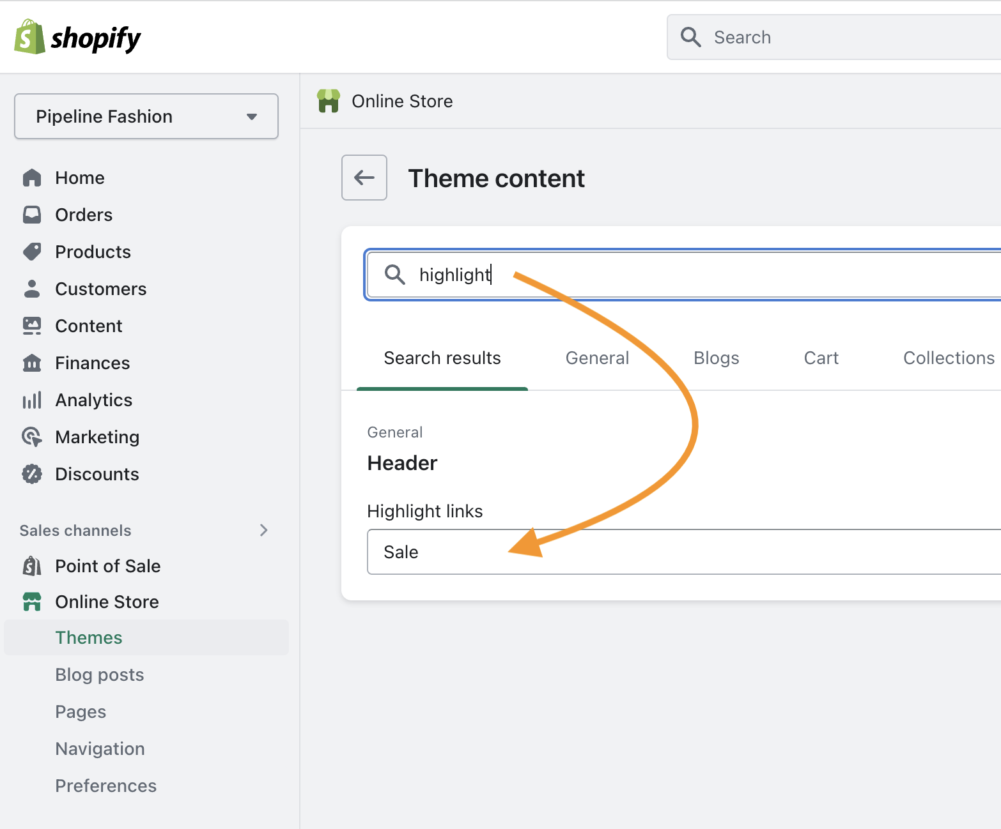This screenshot has width=1001, height=829.
Task: Click the Marketing target icon
Action: (x=32, y=437)
